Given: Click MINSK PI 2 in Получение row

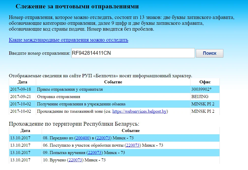Looking at the screenshot, I should click(203, 104).
